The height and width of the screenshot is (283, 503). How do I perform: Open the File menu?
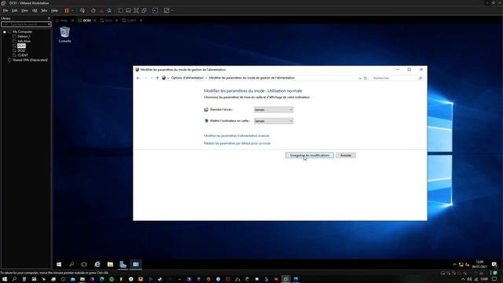click(x=6, y=10)
